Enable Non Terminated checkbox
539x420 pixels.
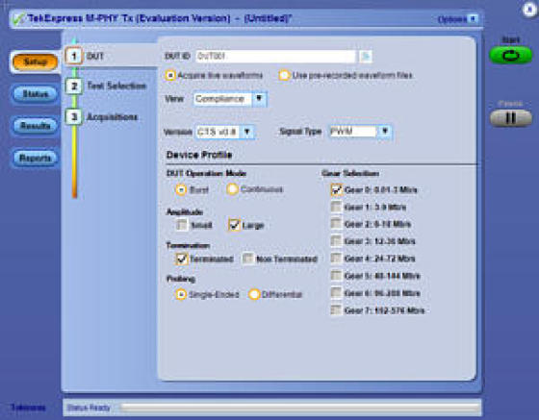click(x=248, y=259)
